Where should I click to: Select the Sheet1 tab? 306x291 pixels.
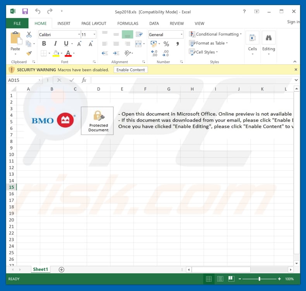[40, 269]
